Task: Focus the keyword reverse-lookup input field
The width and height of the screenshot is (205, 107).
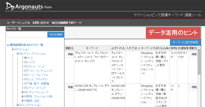Action: [x=117, y=42]
